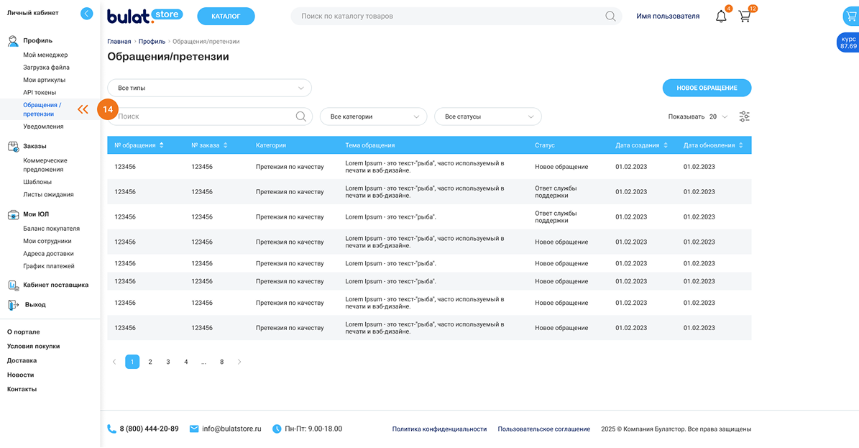This screenshot has width=859, height=448.
Task: Click the floating cart icon at right edge
Action: tap(850, 17)
